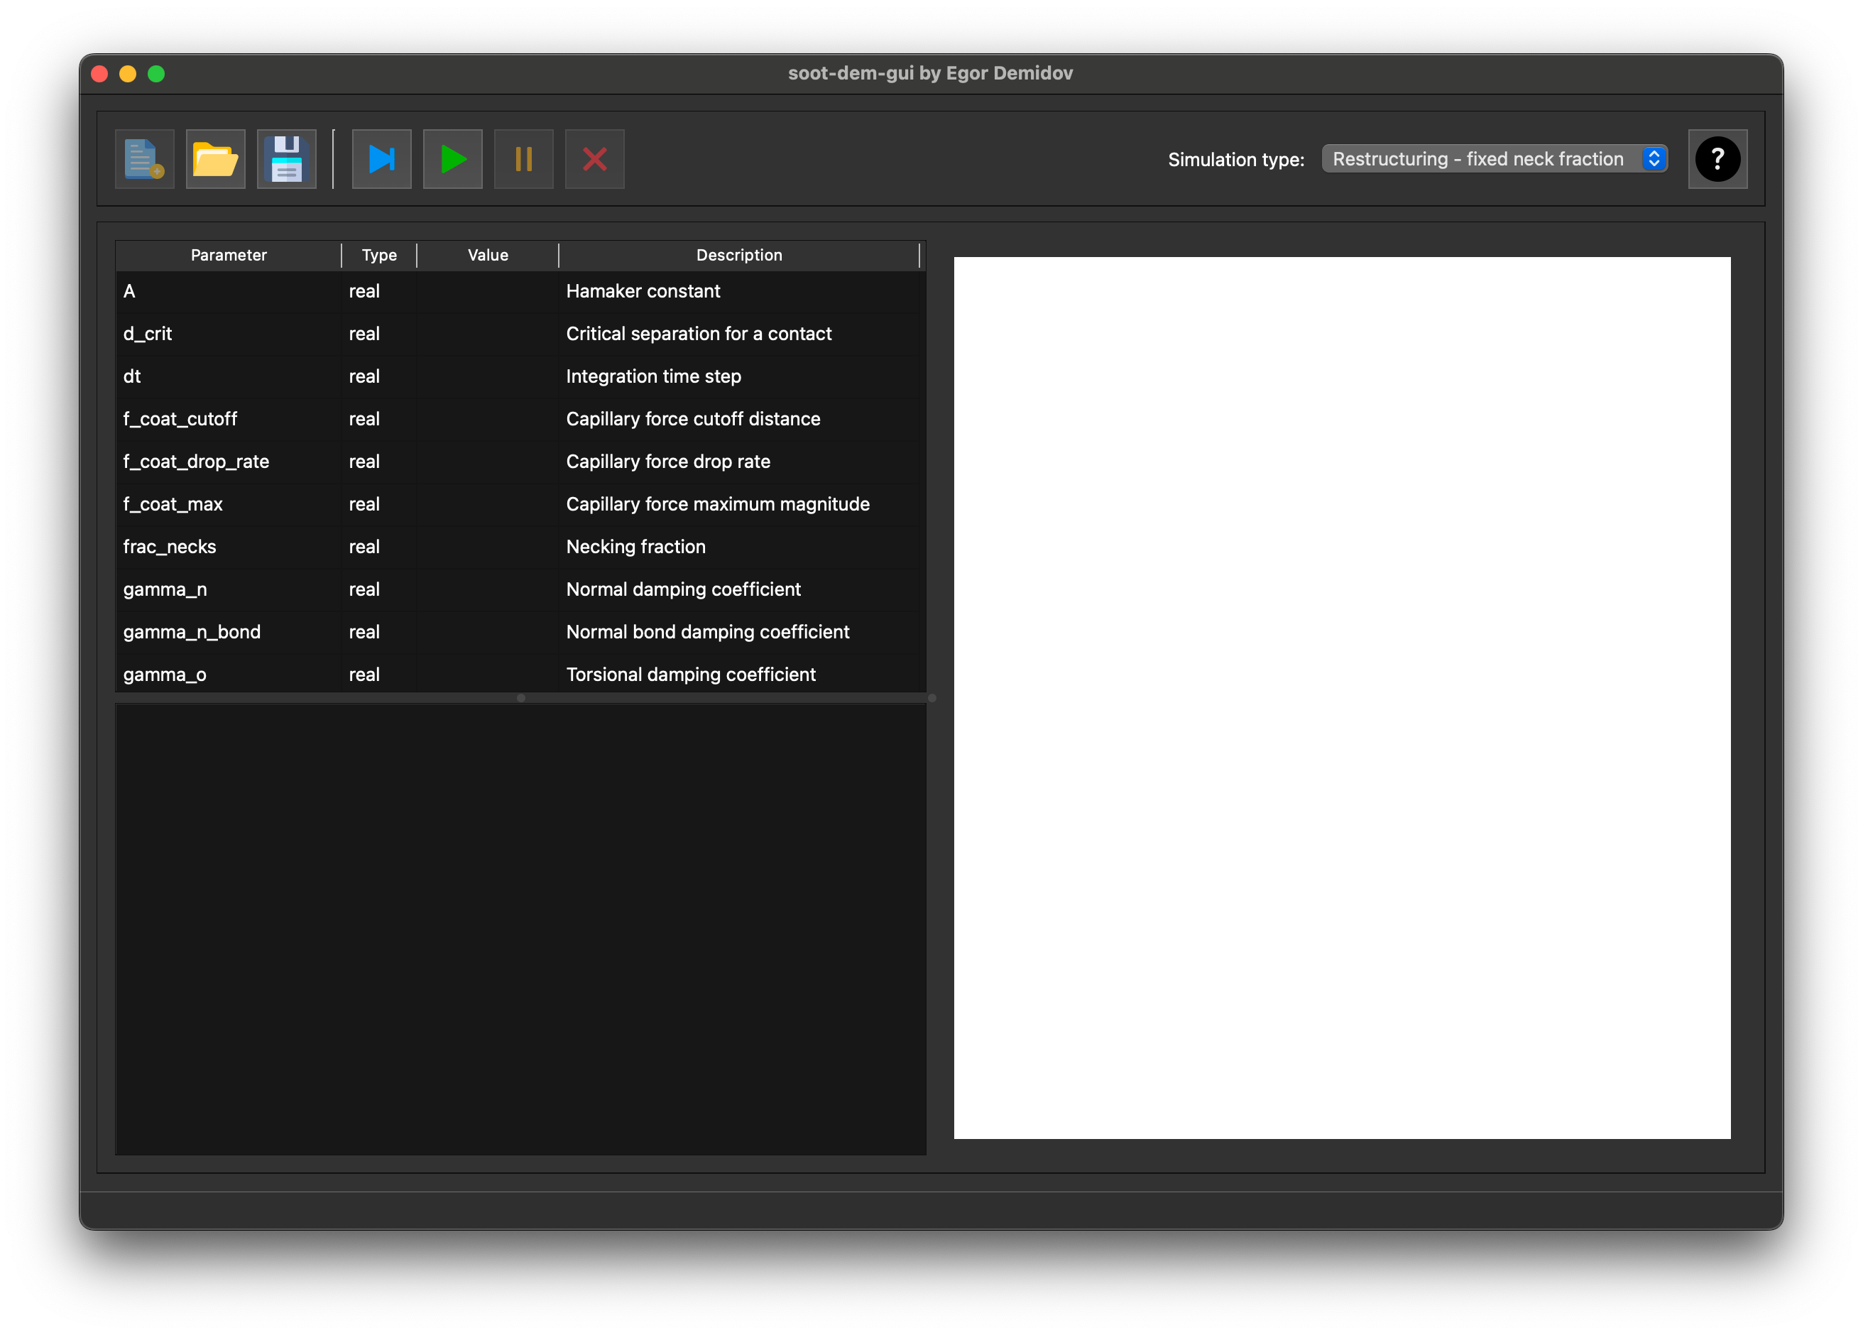This screenshot has height=1335, width=1863.
Task: Open the Simulation type dropdown
Action: click(1495, 158)
